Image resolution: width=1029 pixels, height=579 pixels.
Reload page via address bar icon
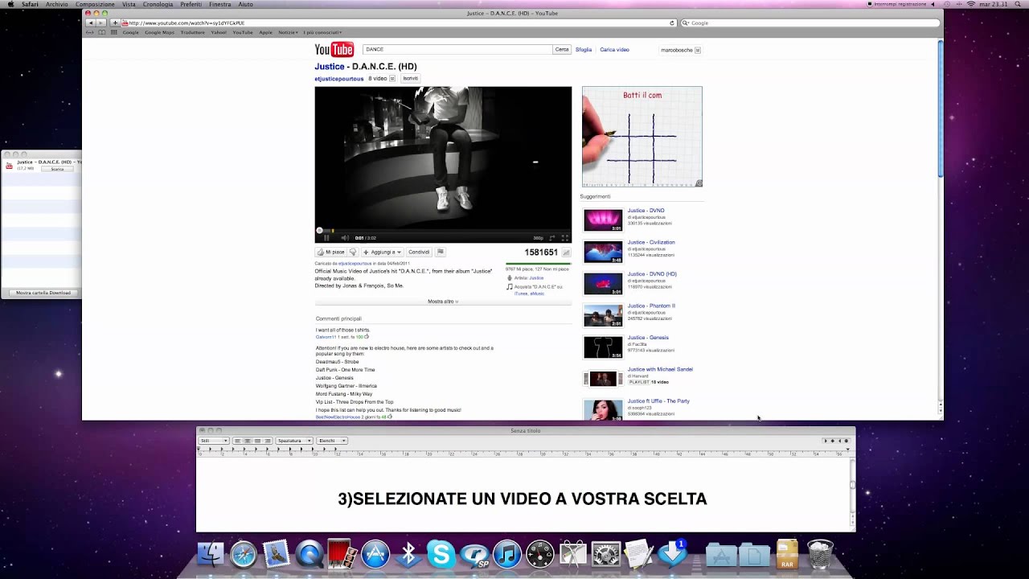click(671, 23)
